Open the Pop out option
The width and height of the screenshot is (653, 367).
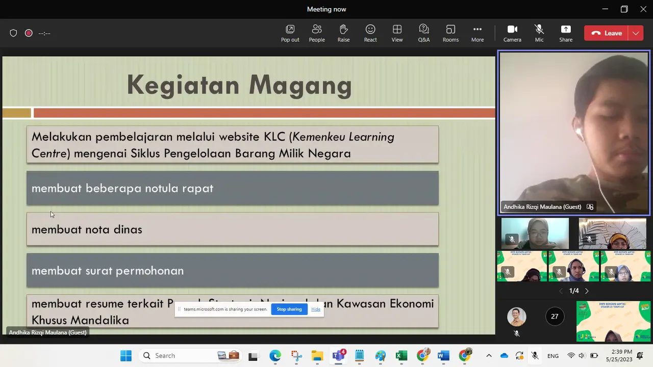[x=290, y=33]
